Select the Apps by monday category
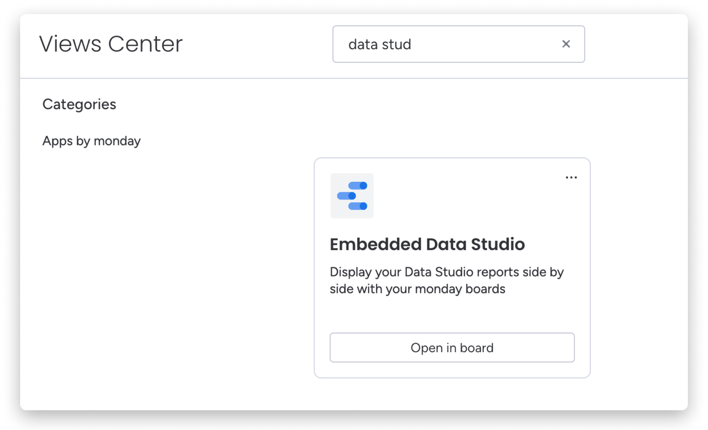The image size is (708, 430). pyautogui.click(x=91, y=141)
